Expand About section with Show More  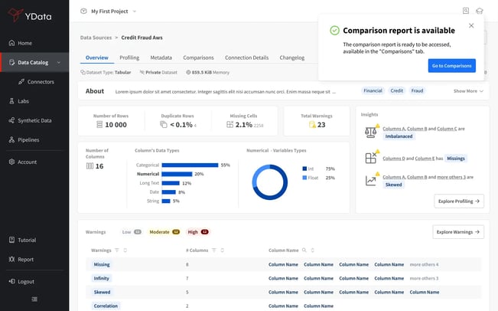point(468,91)
